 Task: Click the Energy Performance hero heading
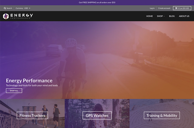[29, 80]
